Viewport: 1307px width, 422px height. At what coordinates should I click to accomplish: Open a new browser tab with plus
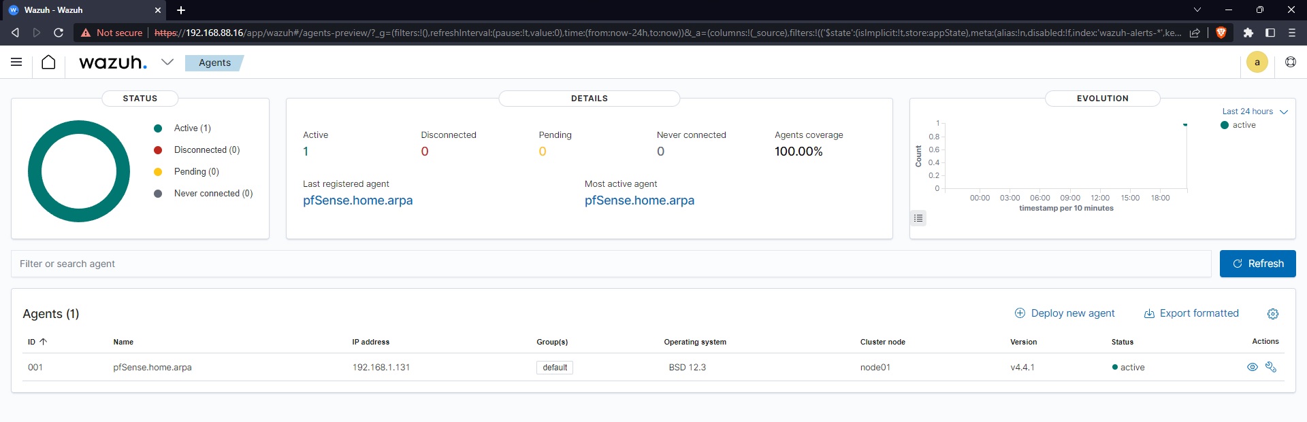click(x=181, y=10)
